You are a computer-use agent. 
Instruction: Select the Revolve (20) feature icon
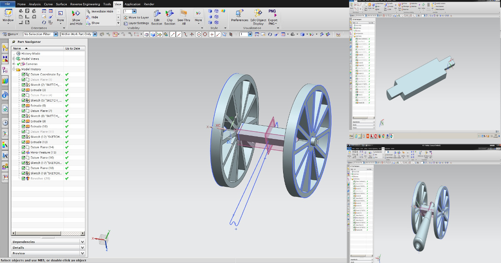pyautogui.click(x=28, y=179)
